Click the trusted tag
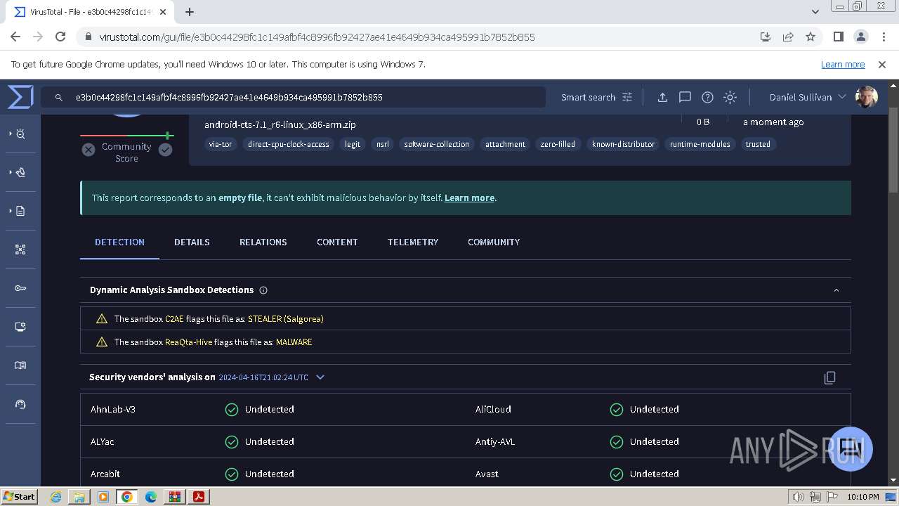Image resolution: width=899 pixels, height=506 pixels. coord(758,144)
